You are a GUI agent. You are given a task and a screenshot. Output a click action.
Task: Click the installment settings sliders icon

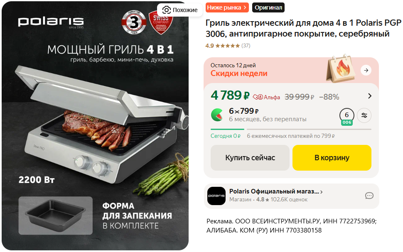click(364, 115)
